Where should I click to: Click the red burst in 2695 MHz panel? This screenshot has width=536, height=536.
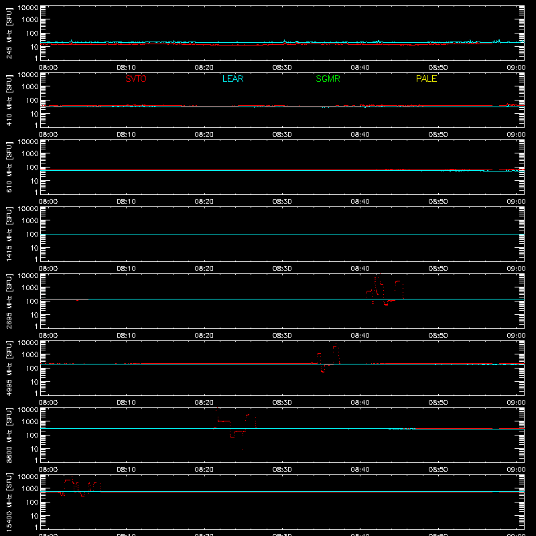[385, 289]
